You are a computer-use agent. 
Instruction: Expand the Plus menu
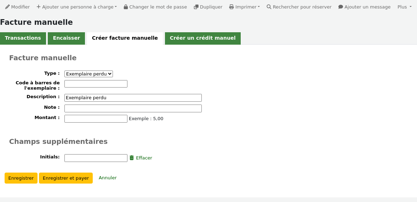[404, 7]
